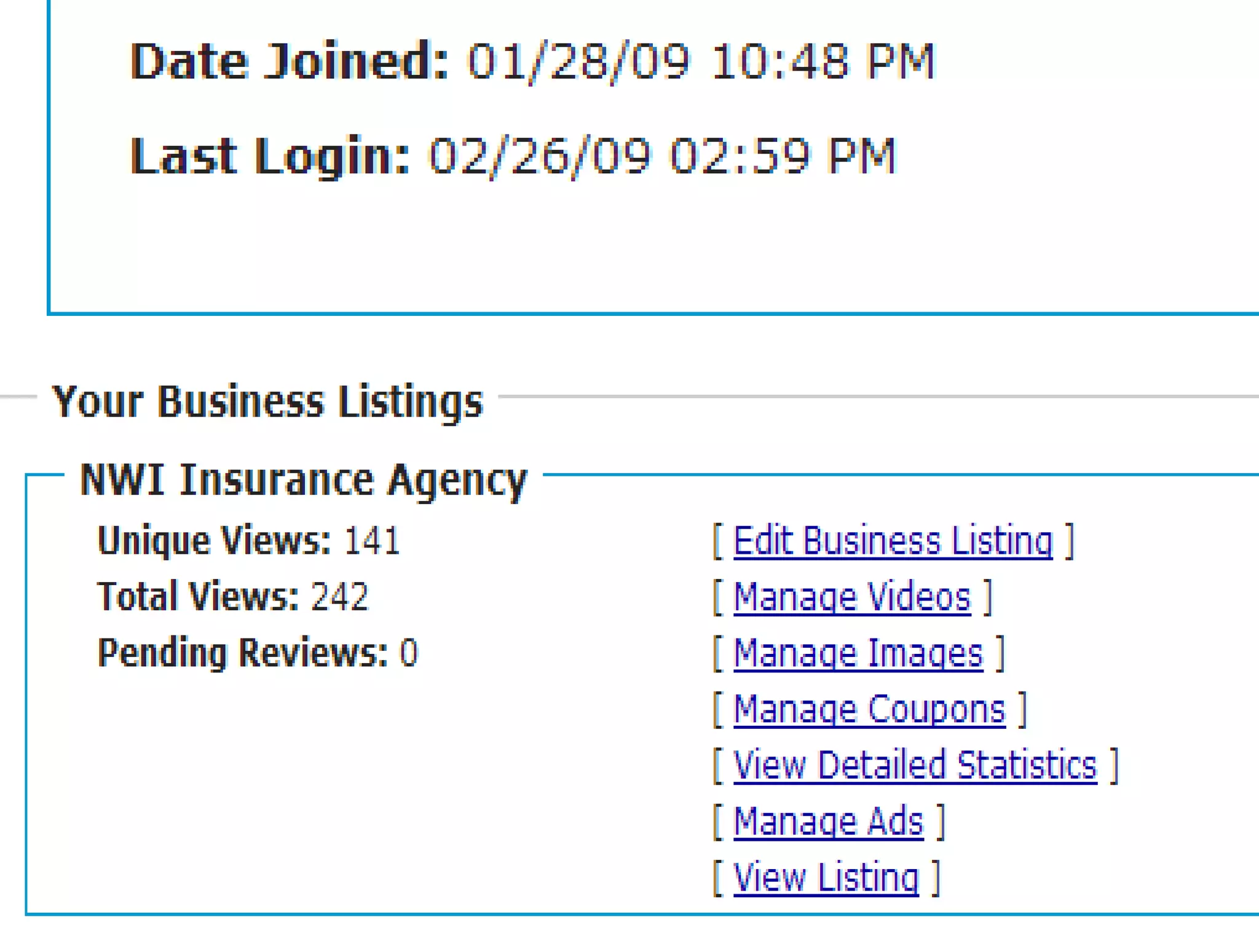Open the Manage Ads link
Viewport: 1259px width, 944px height.
(828, 822)
